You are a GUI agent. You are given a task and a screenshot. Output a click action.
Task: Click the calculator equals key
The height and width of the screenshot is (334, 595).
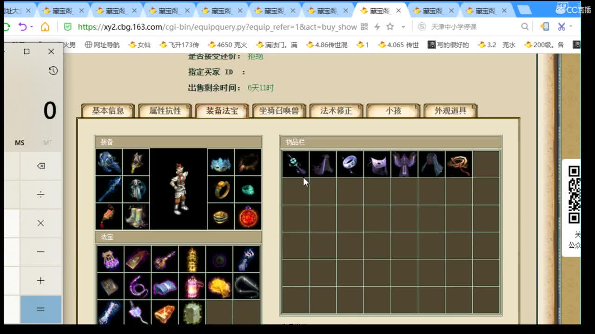pyautogui.click(x=41, y=309)
